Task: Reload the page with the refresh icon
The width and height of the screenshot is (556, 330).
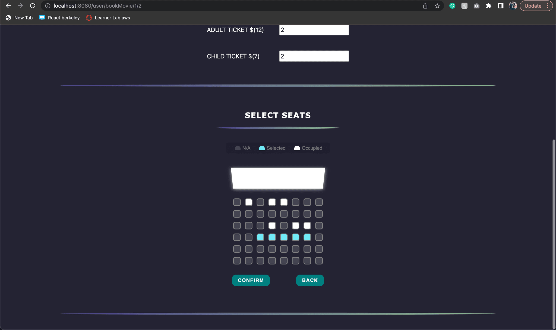Action: coord(33,6)
